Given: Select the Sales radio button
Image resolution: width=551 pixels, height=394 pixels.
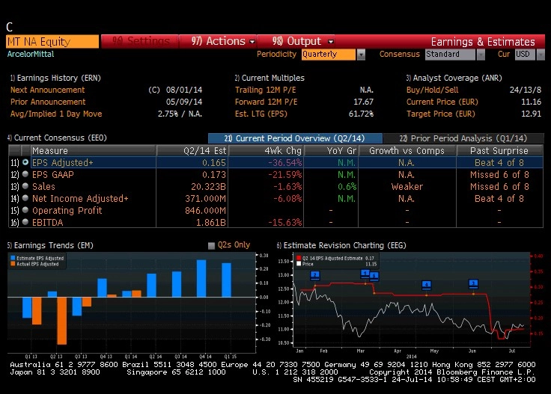Looking at the screenshot, I should 25,186.
